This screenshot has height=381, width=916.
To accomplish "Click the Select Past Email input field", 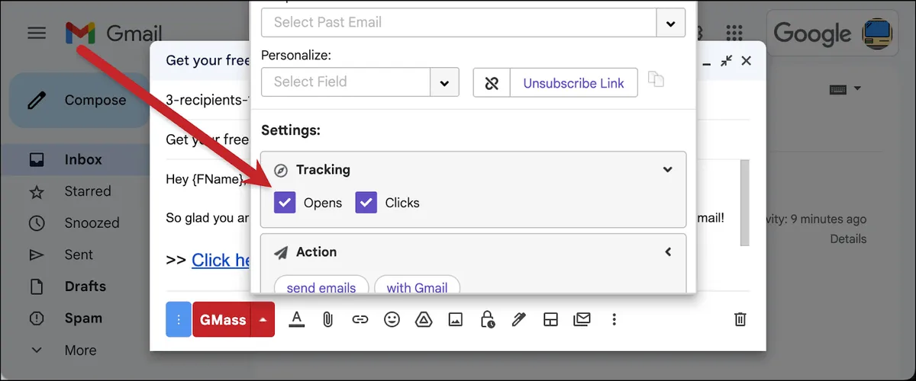I will (459, 22).
